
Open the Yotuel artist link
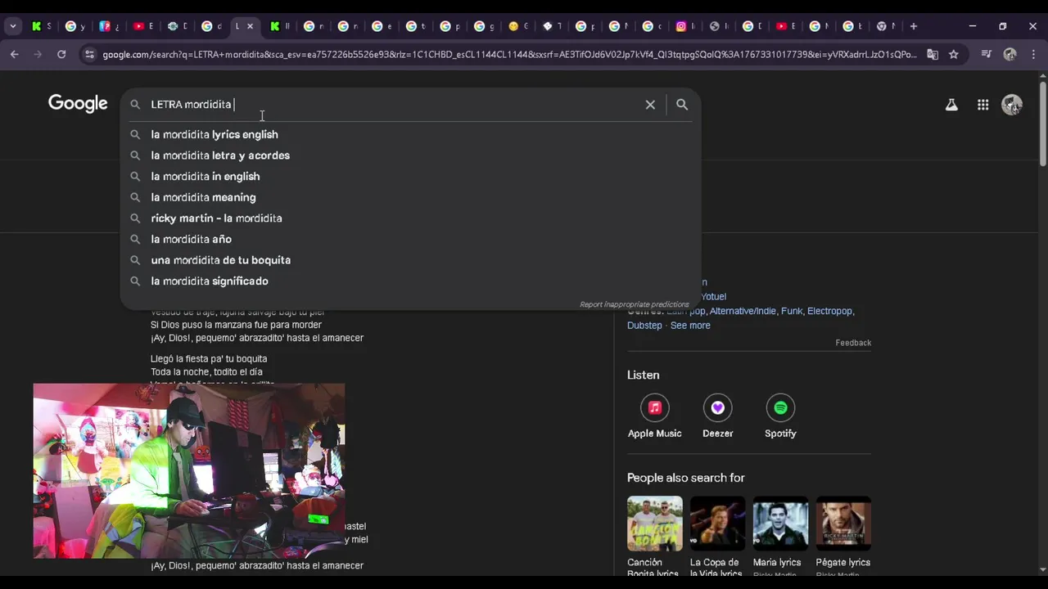pos(713,296)
